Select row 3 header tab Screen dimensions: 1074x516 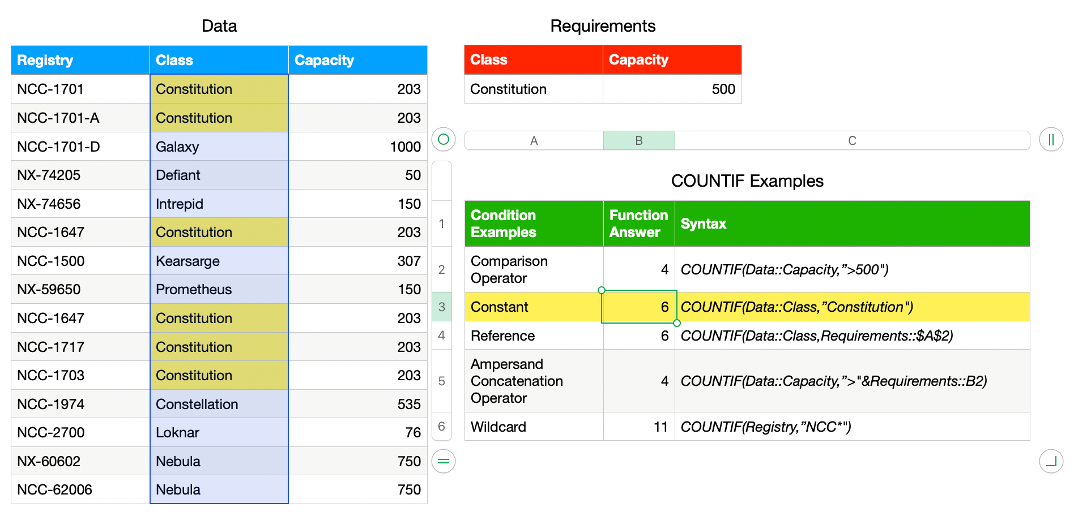(442, 307)
